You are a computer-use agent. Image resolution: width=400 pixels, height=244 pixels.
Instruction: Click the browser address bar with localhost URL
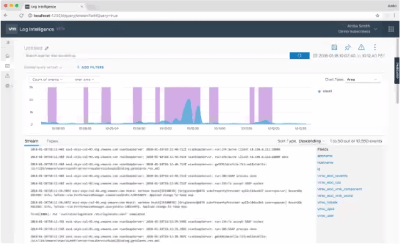click(201, 16)
